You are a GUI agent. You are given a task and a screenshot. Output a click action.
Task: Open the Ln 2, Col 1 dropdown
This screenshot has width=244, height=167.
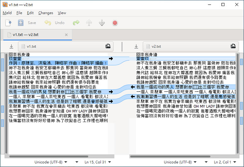[x=225, y=162]
